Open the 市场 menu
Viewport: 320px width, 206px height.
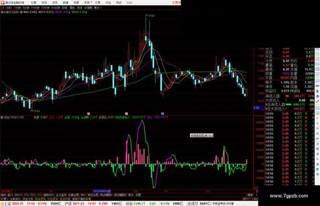[44, 3]
